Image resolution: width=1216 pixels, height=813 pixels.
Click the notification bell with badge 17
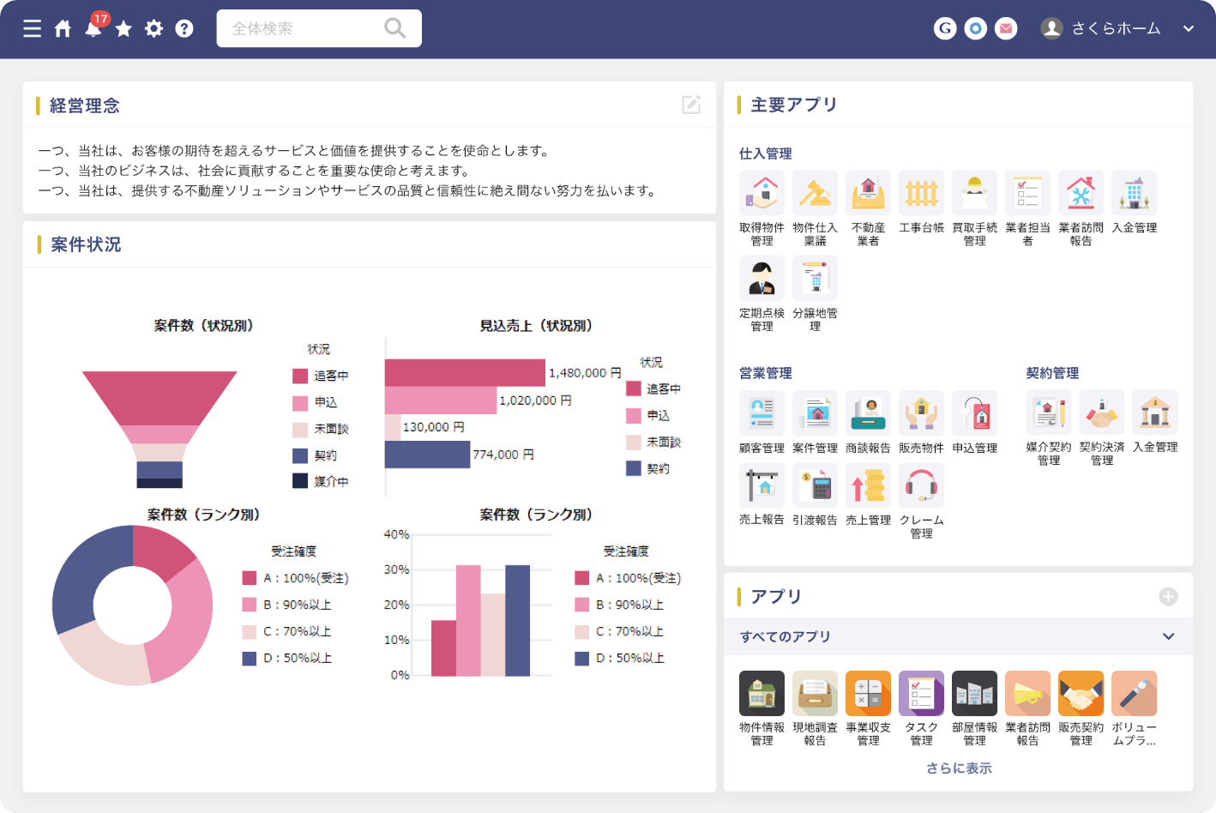93,28
